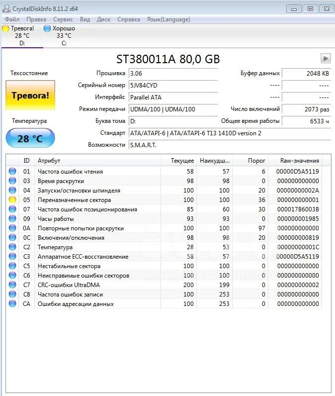Open the Язык(Language) menu
This screenshot has height=396, width=335.
(x=168, y=19)
